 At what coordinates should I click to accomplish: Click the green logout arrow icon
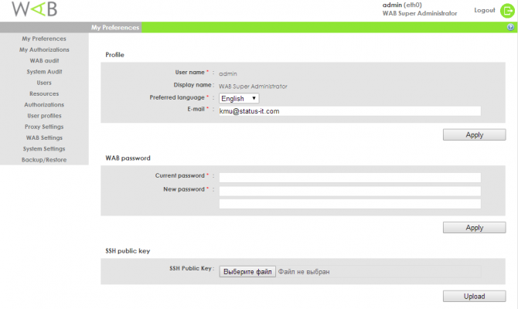[x=507, y=11]
